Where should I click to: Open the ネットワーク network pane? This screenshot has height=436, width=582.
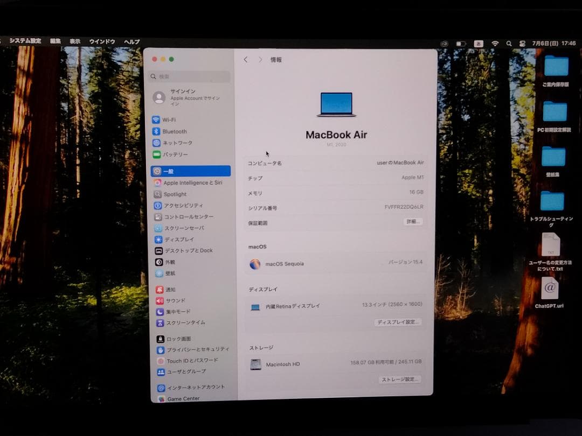(172, 143)
